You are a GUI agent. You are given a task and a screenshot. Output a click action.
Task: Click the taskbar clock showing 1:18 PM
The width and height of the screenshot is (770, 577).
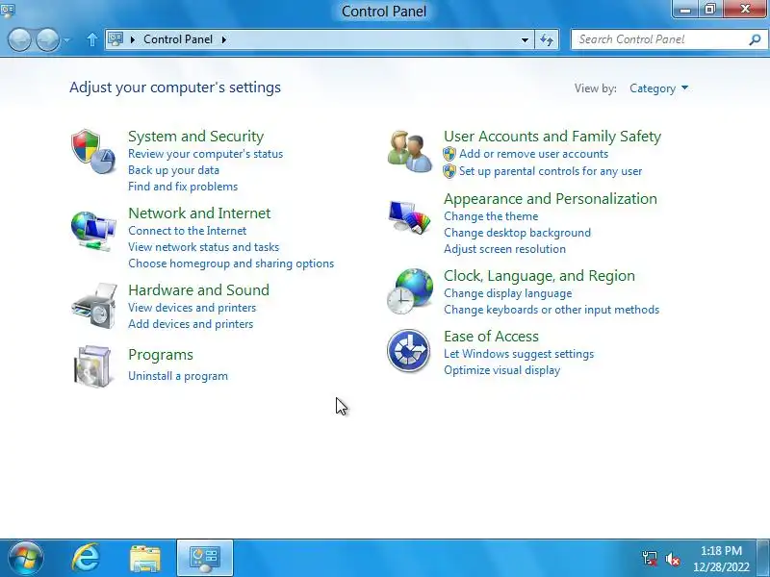click(721, 559)
